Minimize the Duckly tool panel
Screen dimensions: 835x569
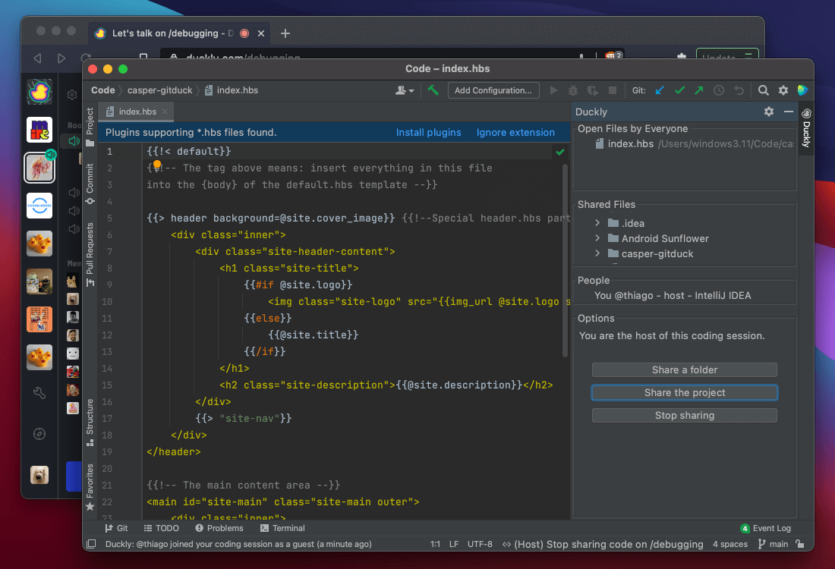click(x=789, y=112)
